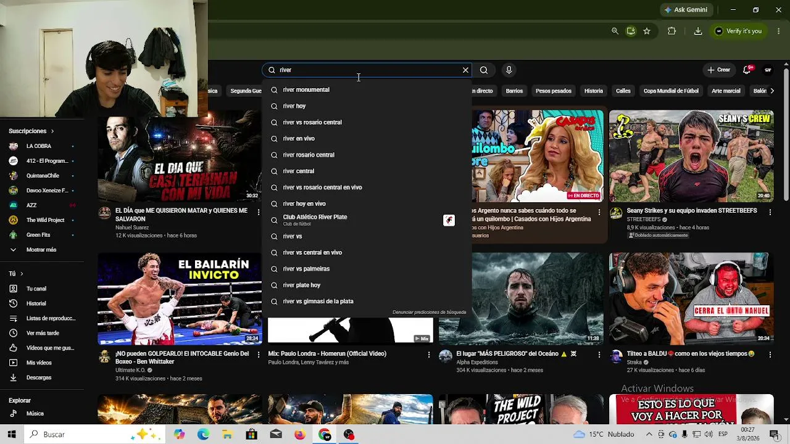Expand the Tú section chevron
Screen dimensions: 790x444
(x=22, y=274)
